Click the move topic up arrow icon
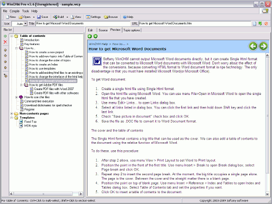The height and width of the screenshot is (204, 272). click(x=5, y=50)
